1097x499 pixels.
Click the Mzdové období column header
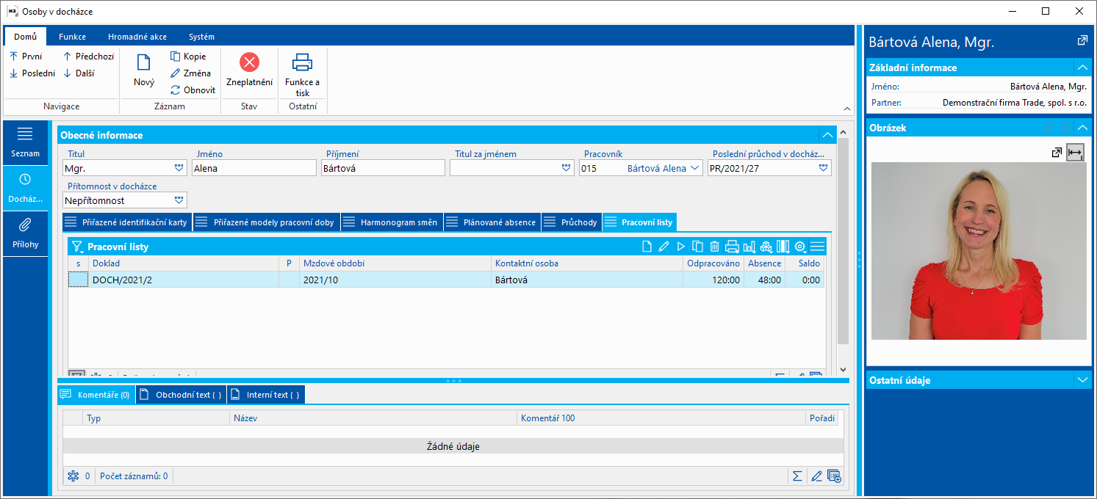(395, 263)
